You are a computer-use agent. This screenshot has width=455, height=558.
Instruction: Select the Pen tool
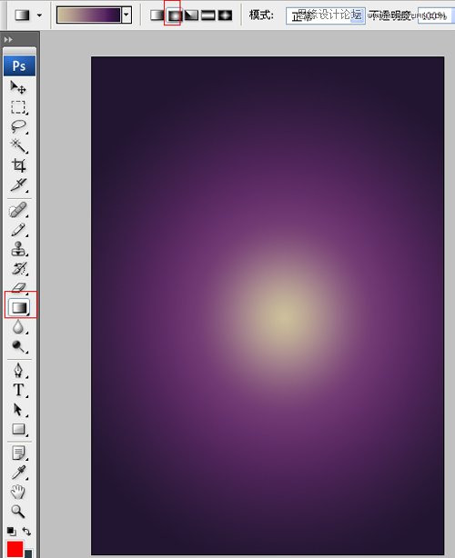18,371
